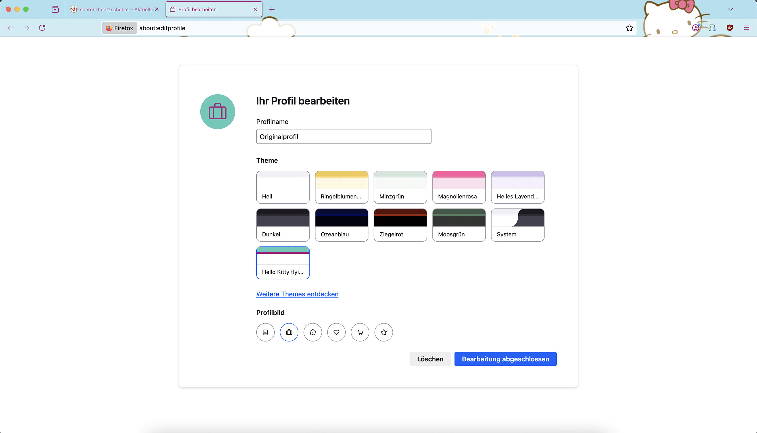Click the large briefcase profile avatar
Image resolution: width=757 pixels, height=433 pixels.
218,112
